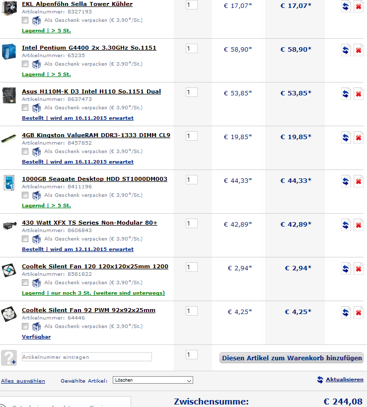This screenshot has width=367, height=407.
Task: Open EKL Alpenföhn Sella Tower Kühler link
Action: coord(77,4)
